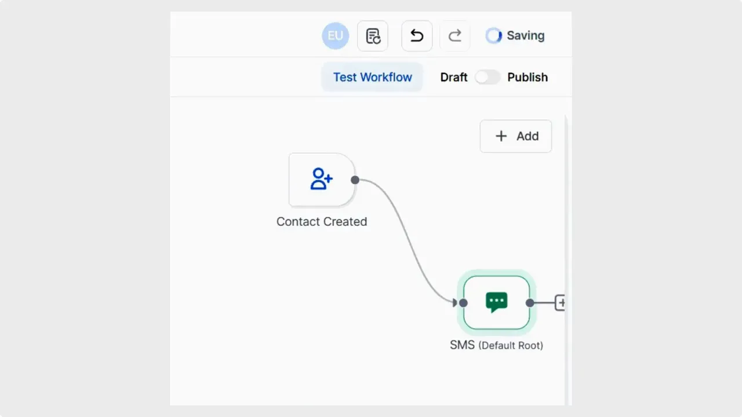Image resolution: width=742 pixels, height=417 pixels.
Task: Click the Test Workflow button
Action: click(x=372, y=76)
